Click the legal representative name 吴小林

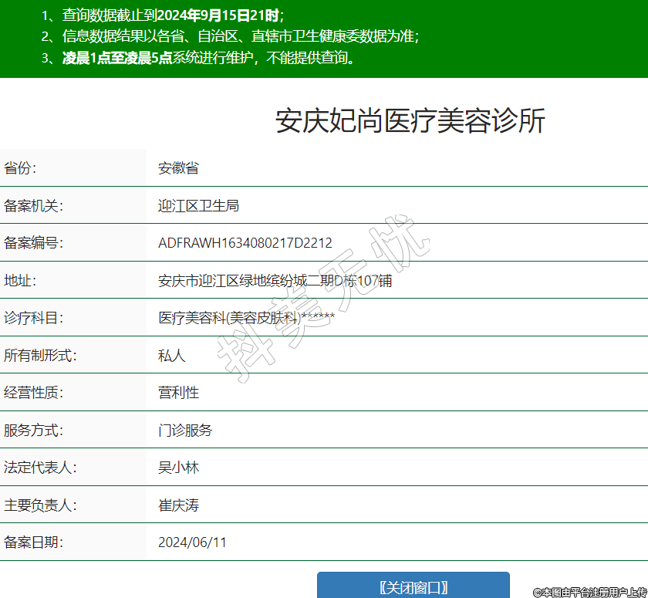(178, 468)
